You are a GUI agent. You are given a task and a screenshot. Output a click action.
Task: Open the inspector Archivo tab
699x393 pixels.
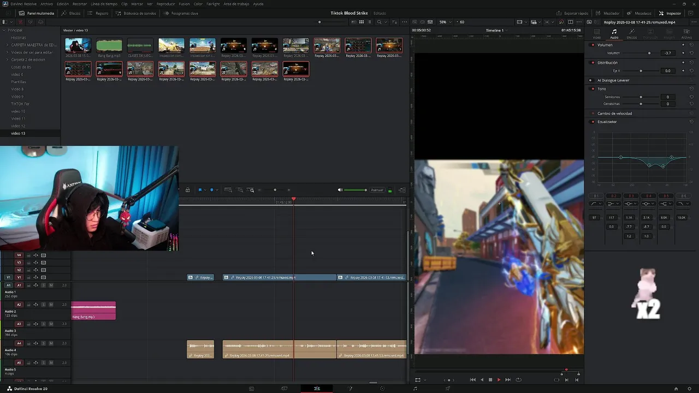pos(686,34)
